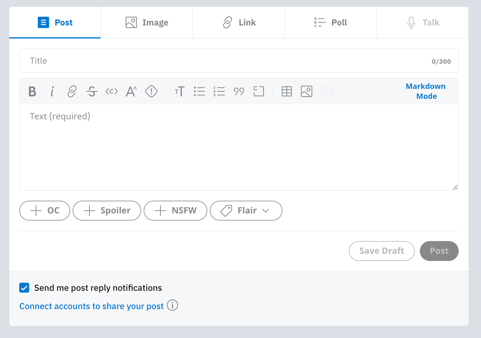Mark selected text as spoiler

pyautogui.click(x=151, y=92)
